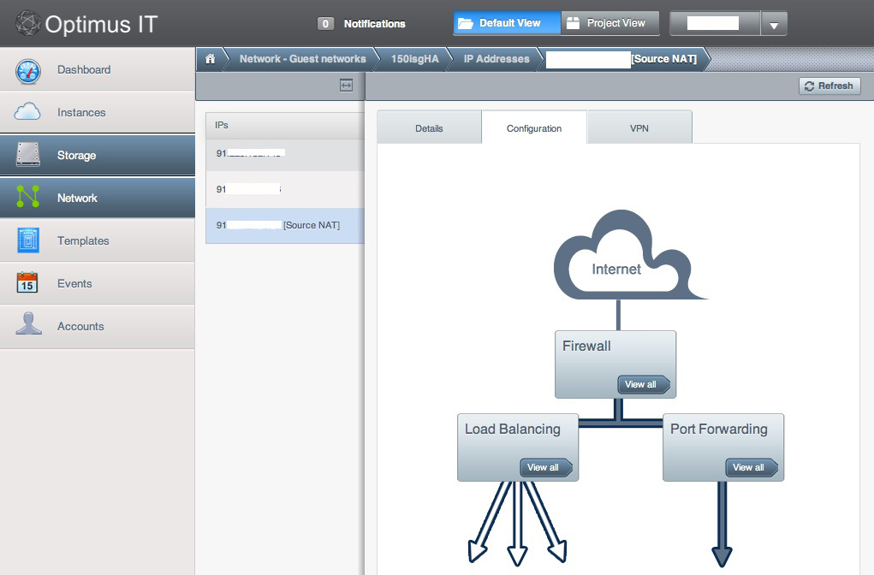
Task: Click the Storage disk icon
Action: 28,155
